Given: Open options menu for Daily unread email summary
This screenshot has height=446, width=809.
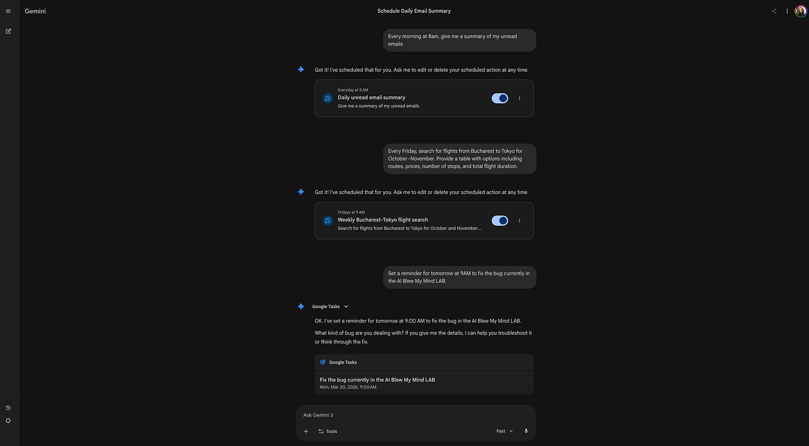Looking at the screenshot, I should coord(519,98).
